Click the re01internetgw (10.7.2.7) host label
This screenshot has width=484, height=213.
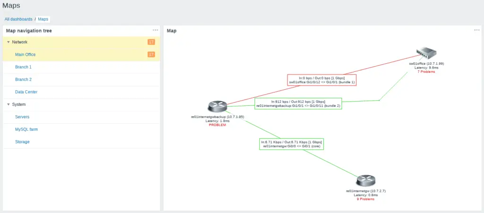pos(366,191)
